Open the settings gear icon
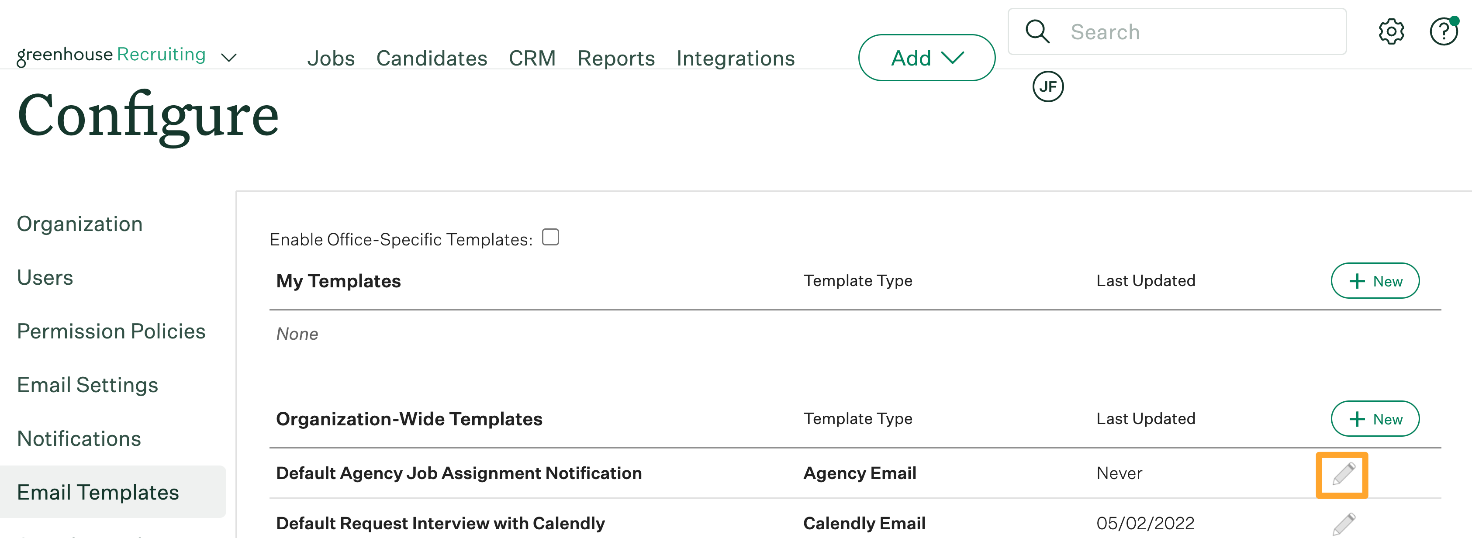 (x=1392, y=32)
